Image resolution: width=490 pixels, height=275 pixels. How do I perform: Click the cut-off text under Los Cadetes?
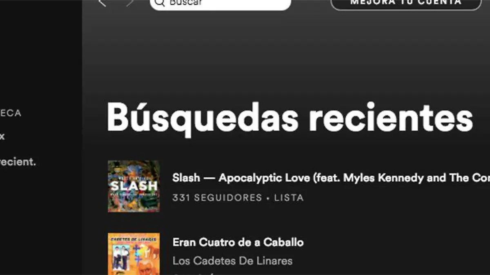coord(188,273)
